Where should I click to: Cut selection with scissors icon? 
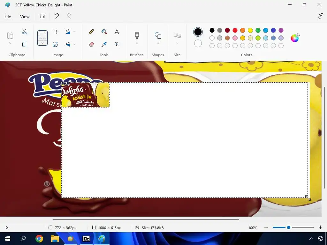coord(24,32)
